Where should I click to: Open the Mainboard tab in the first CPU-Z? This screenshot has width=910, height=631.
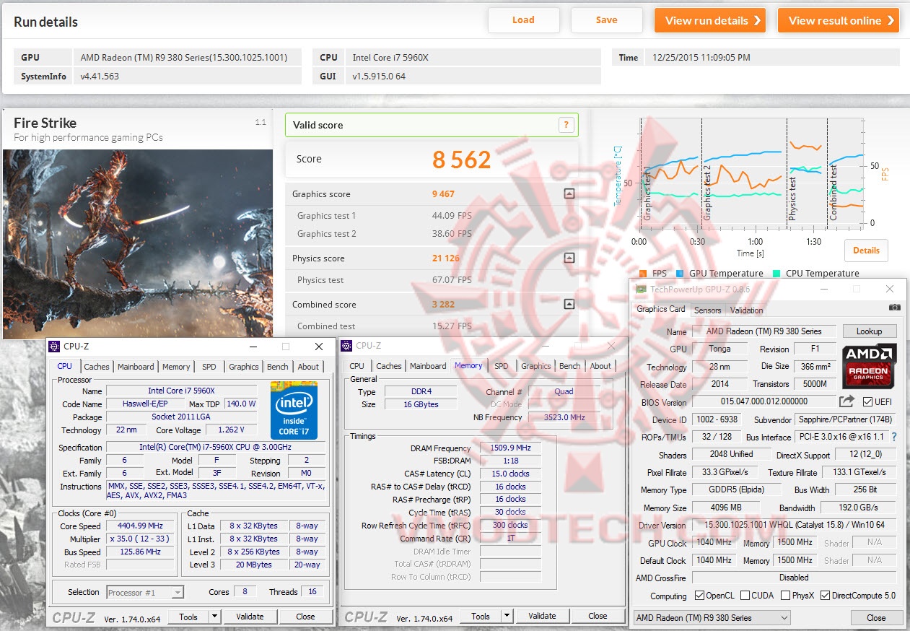coord(136,367)
